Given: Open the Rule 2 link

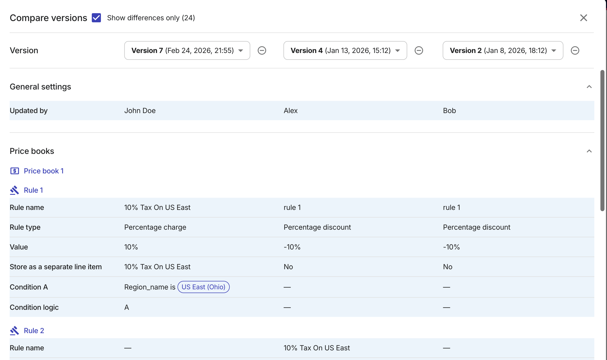Looking at the screenshot, I should (34, 330).
